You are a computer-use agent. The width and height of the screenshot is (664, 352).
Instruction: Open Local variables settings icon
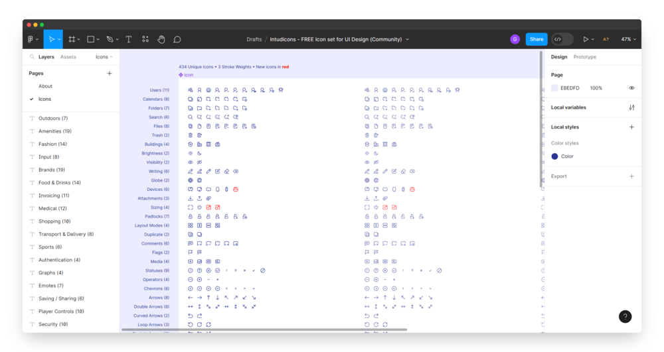(631, 107)
